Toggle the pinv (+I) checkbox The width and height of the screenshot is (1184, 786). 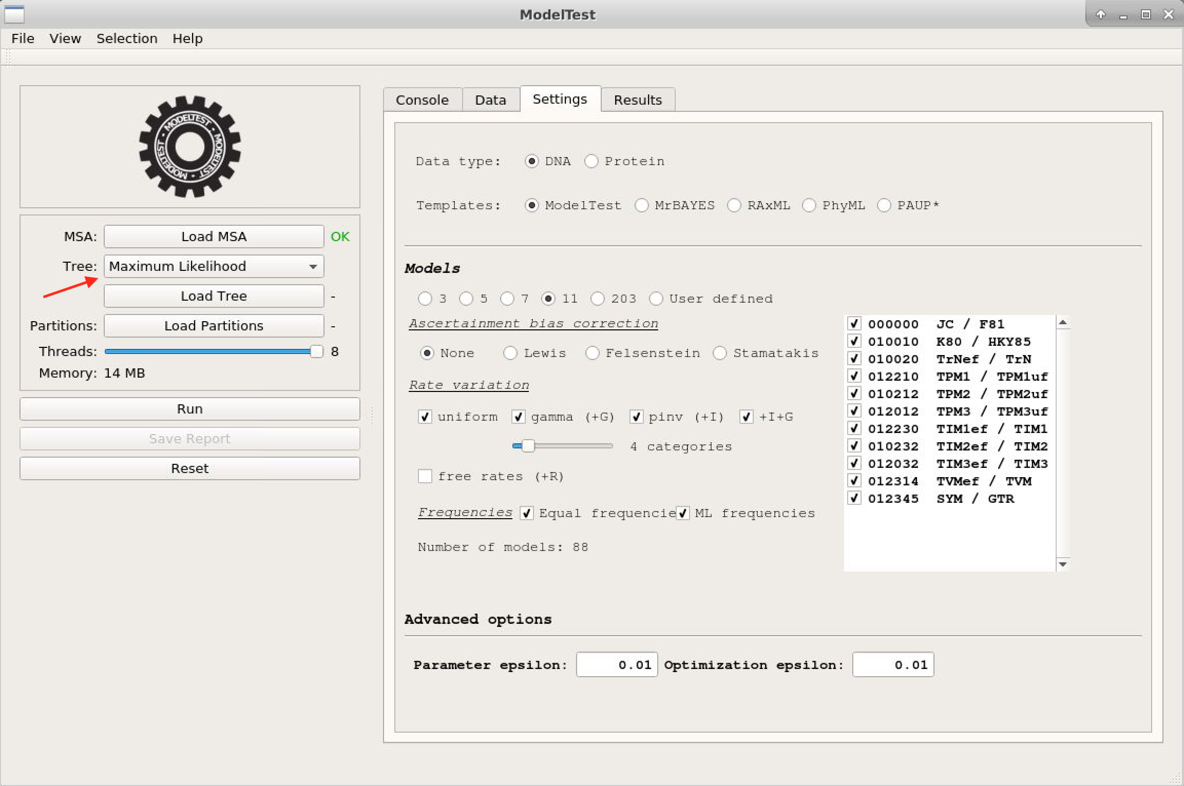point(637,417)
